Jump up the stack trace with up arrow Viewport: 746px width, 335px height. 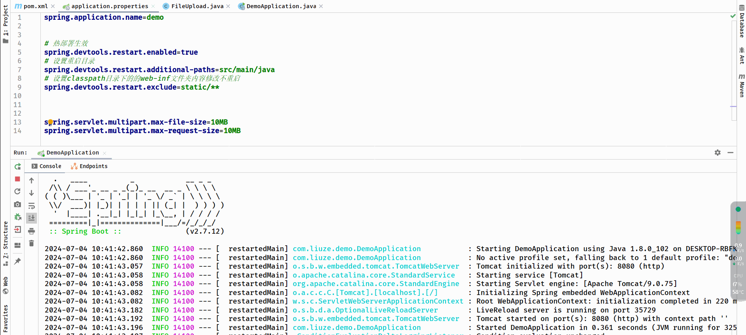tap(31, 181)
